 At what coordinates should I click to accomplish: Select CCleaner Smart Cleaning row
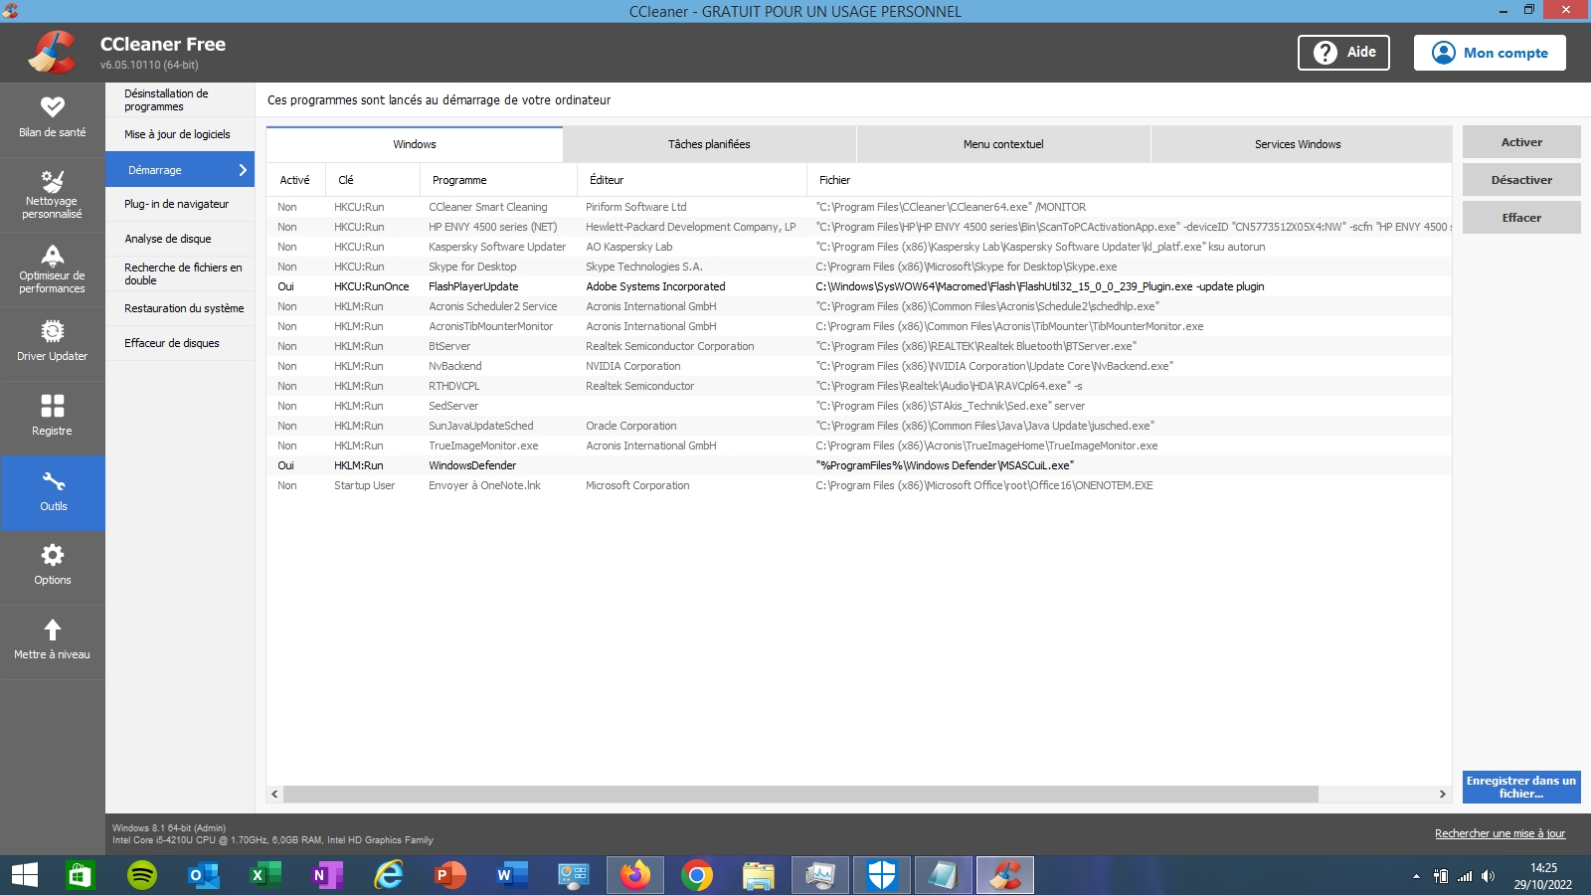(x=859, y=207)
